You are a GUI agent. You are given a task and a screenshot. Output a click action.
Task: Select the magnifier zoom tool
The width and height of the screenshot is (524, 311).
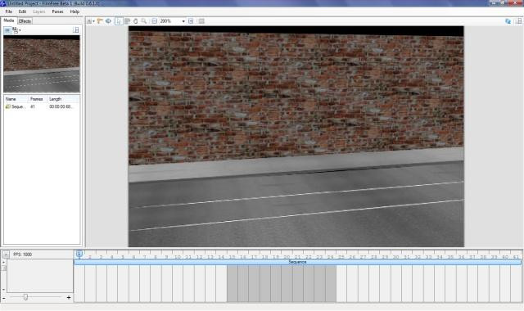(x=144, y=21)
